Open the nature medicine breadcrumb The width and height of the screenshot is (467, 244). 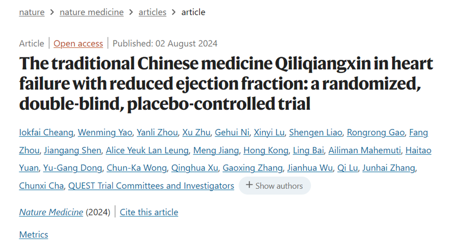92,12
